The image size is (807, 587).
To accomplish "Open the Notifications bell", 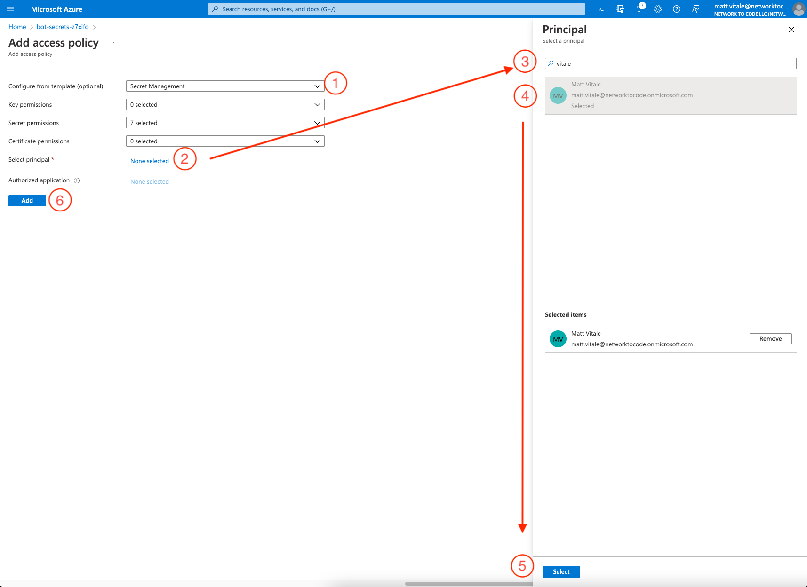I will [639, 8].
